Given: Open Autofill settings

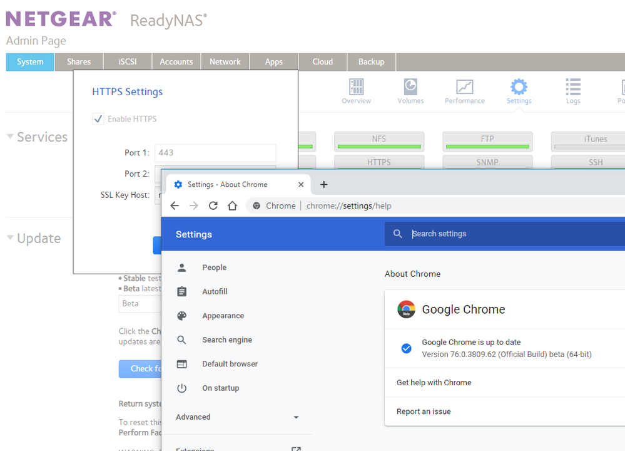Looking at the screenshot, I should click(x=215, y=292).
